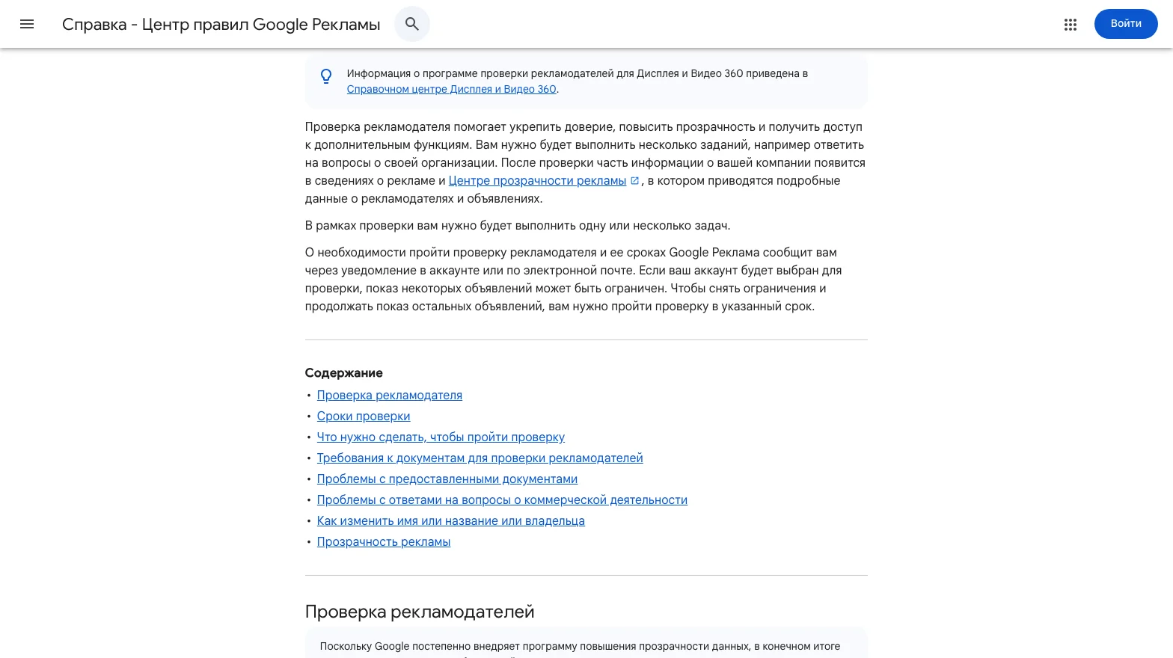Click the Войти sign-in button
This screenshot has height=658, width=1173.
[x=1126, y=24]
